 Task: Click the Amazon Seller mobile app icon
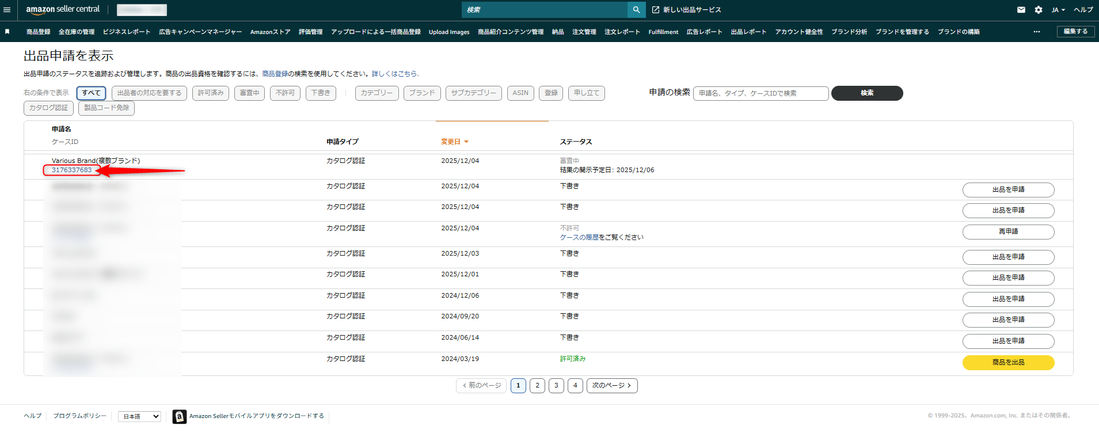(x=180, y=416)
